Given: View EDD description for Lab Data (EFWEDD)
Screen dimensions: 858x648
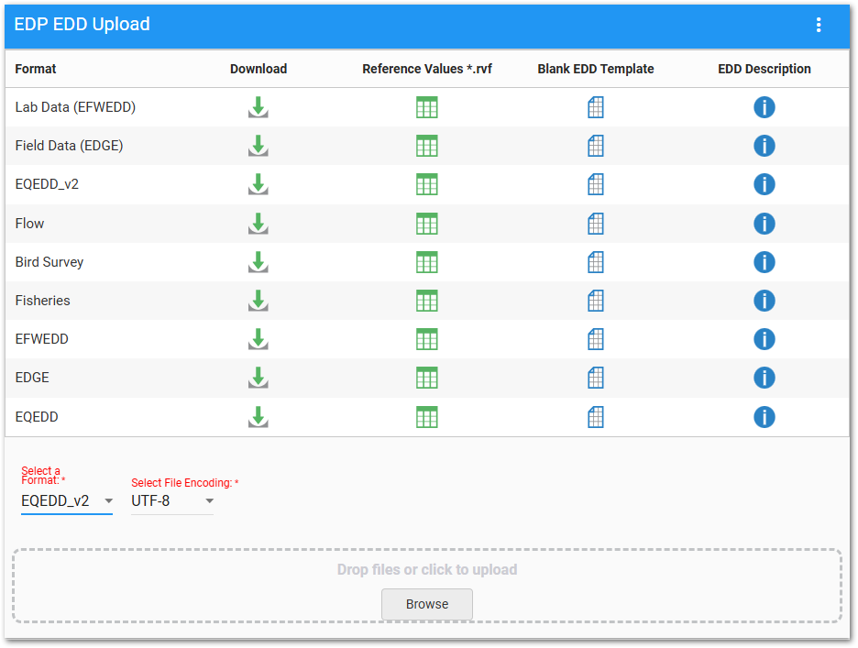Looking at the screenshot, I should click(x=764, y=107).
